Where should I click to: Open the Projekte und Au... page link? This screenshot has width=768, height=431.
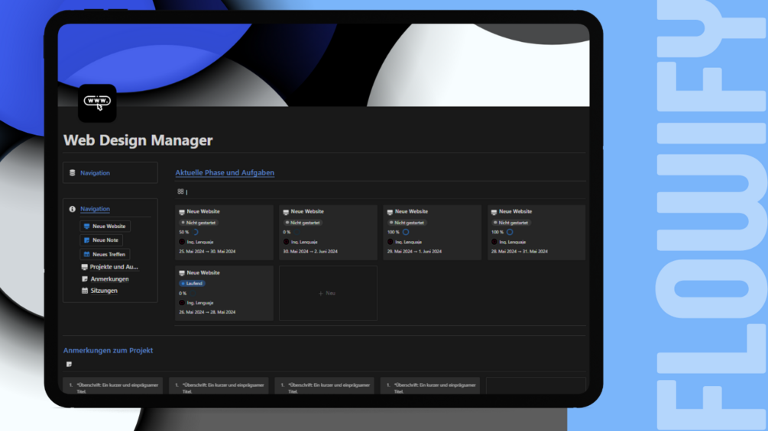click(114, 267)
